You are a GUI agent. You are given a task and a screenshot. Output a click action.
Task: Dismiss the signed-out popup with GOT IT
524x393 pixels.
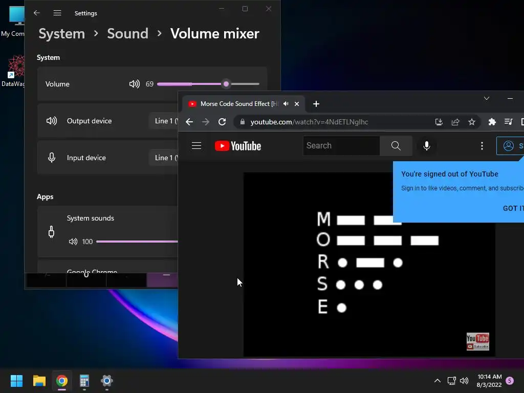coord(513,208)
